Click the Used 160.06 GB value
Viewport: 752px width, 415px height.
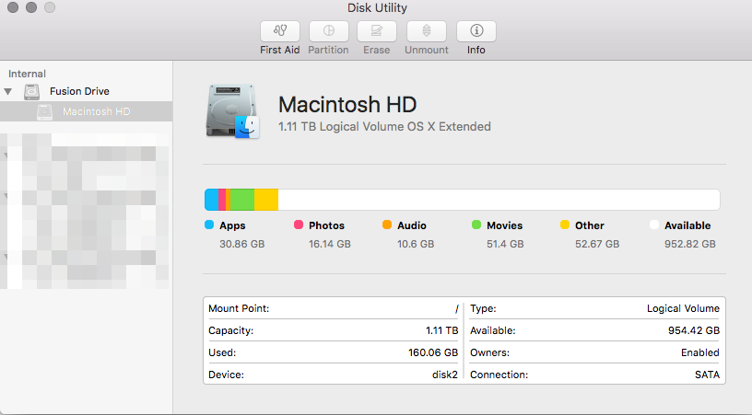[433, 352]
